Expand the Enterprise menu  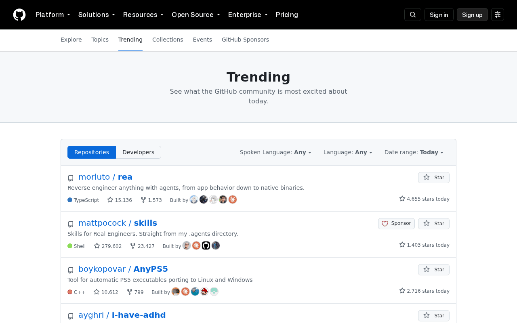coord(248,15)
